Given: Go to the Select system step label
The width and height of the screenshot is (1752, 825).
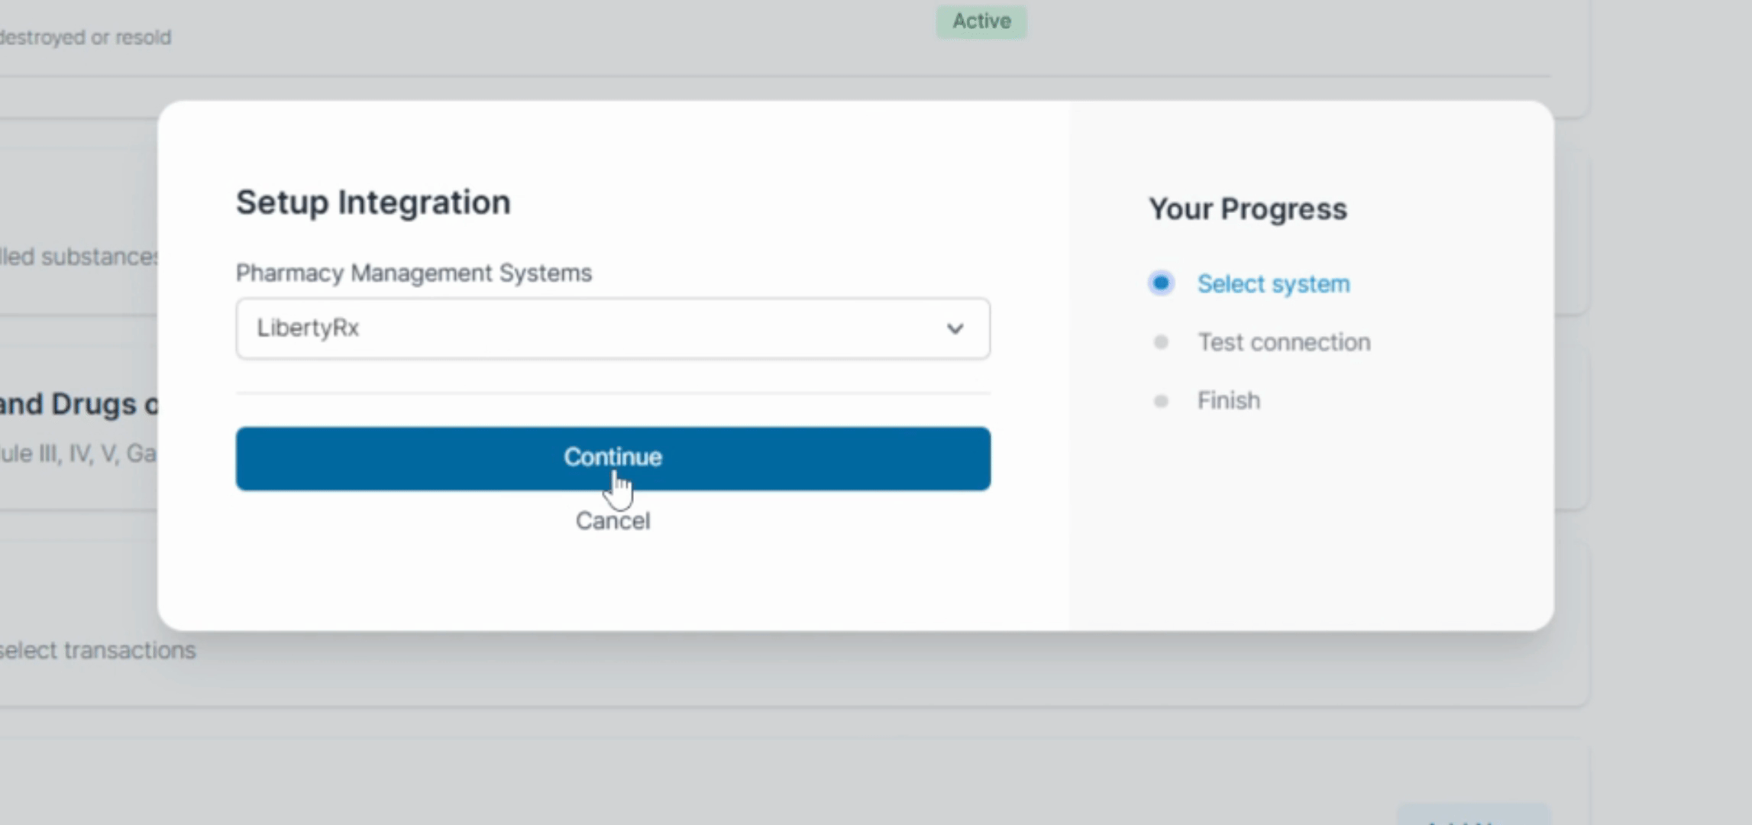Looking at the screenshot, I should pos(1273,284).
